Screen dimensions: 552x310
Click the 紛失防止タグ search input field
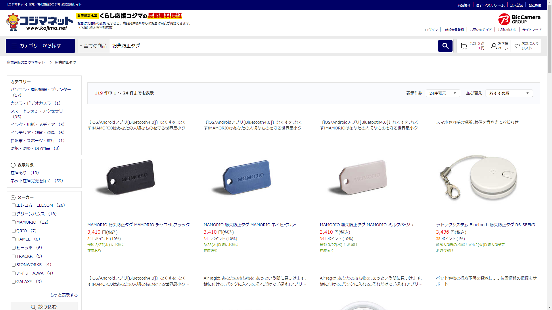pos(273,46)
